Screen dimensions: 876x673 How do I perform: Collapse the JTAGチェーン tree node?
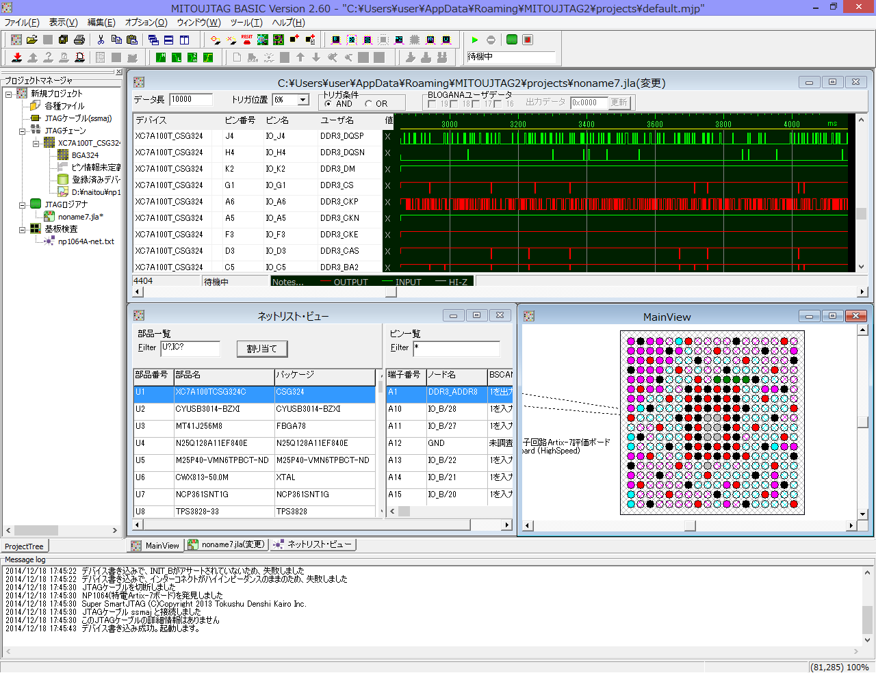pos(23,131)
